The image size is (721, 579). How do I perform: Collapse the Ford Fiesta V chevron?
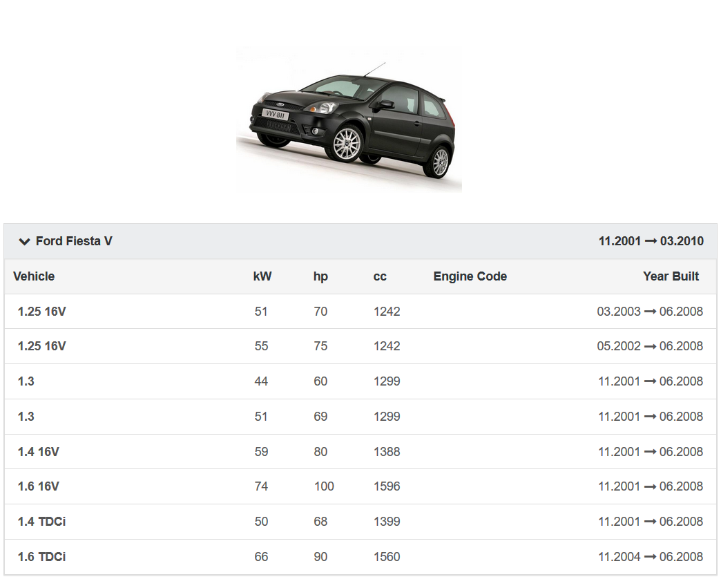pos(24,242)
